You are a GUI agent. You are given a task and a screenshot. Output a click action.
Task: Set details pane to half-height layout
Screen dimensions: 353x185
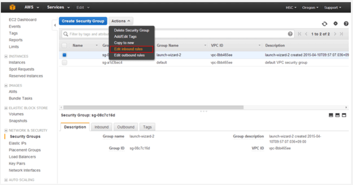337,115
